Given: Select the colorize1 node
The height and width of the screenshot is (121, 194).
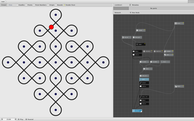Looking at the screenshot, I should pyautogui.click(x=137, y=55).
